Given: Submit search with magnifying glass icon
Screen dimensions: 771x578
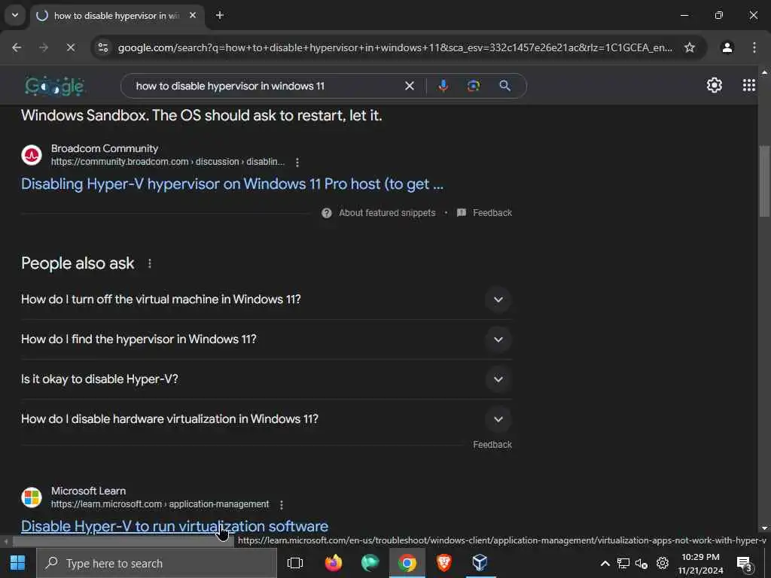Looking at the screenshot, I should point(505,86).
